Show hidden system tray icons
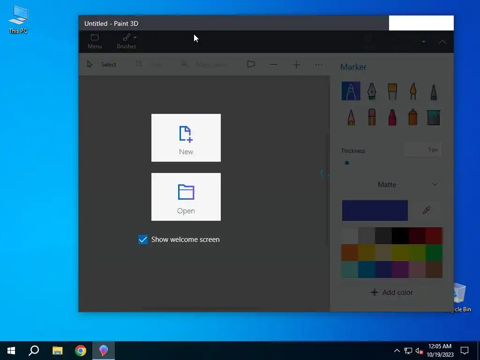 coord(397,351)
